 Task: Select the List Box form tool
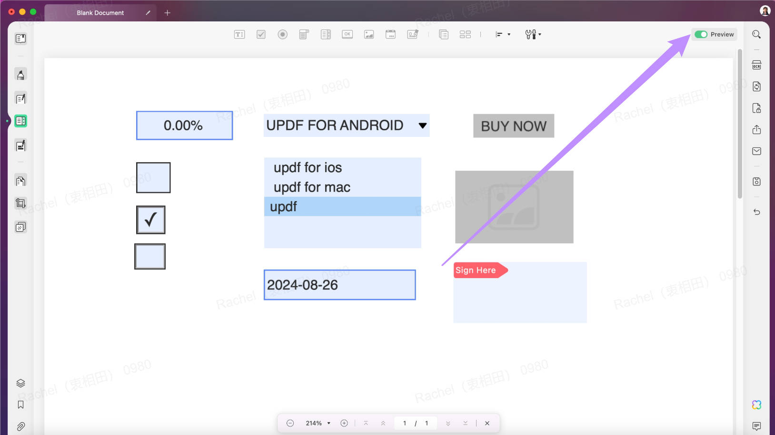(326, 34)
